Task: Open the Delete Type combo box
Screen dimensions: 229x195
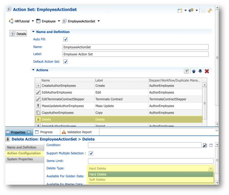Action: tap(151, 168)
